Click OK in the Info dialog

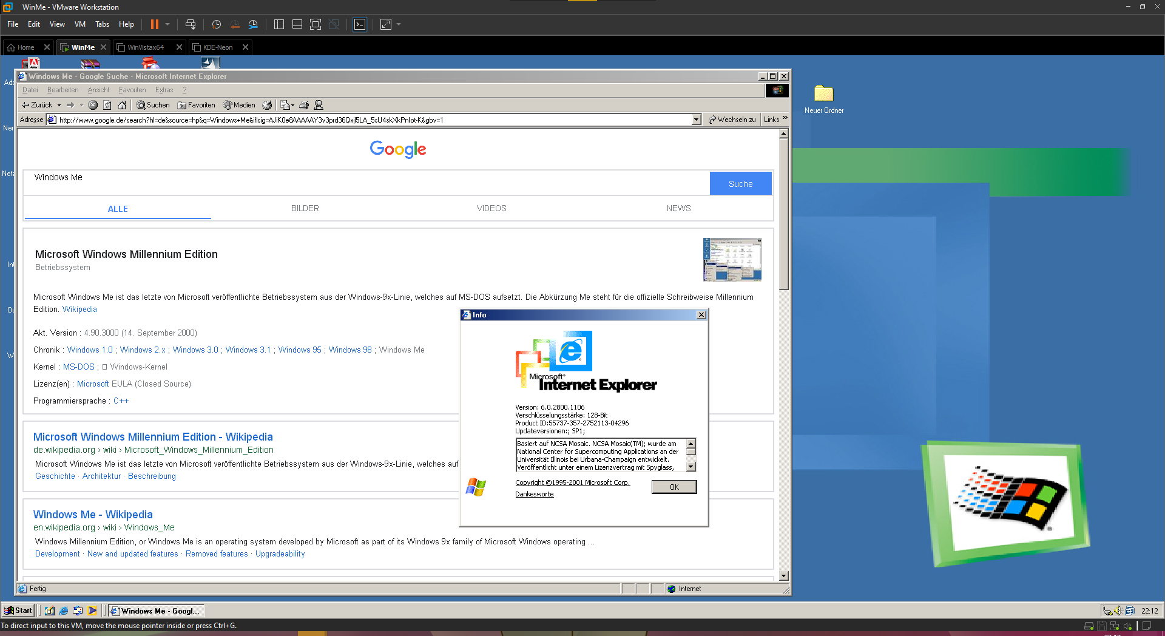click(x=674, y=487)
